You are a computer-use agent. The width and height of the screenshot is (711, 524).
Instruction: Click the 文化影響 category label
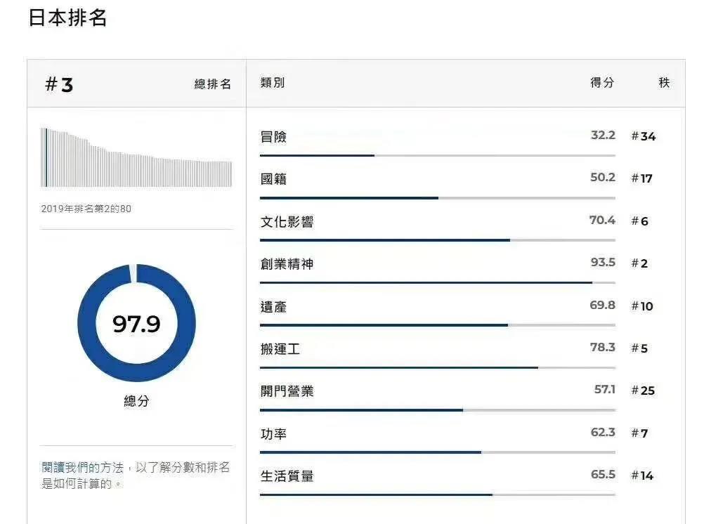[287, 222]
